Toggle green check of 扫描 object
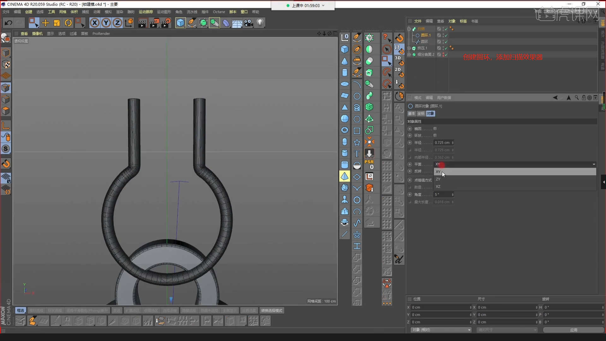This screenshot has height=341, width=606. click(446, 29)
